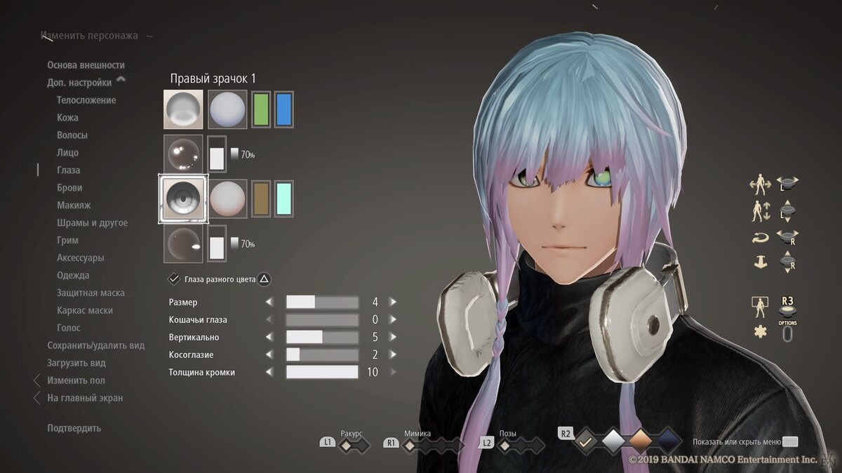Click the 'Кошачьи глаза' slider bar
The image size is (842, 473).
pyautogui.click(x=322, y=320)
